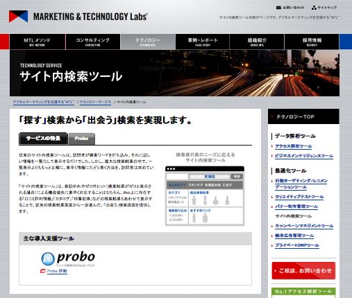
Task: Click the Marketing & Technology Labs logo
Action: pos(78,17)
